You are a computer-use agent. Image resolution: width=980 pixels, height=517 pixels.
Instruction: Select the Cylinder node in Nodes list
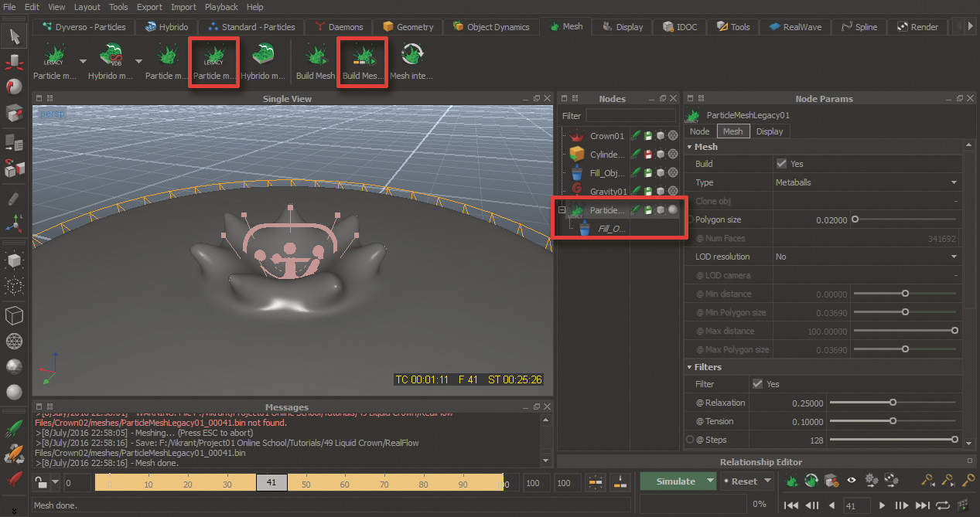tap(607, 155)
